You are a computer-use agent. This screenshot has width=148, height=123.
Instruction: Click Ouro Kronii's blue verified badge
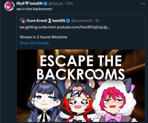click(x=68, y=21)
